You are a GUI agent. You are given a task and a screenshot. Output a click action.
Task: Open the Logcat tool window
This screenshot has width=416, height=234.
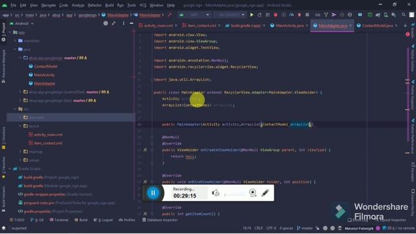pos(103,220)
